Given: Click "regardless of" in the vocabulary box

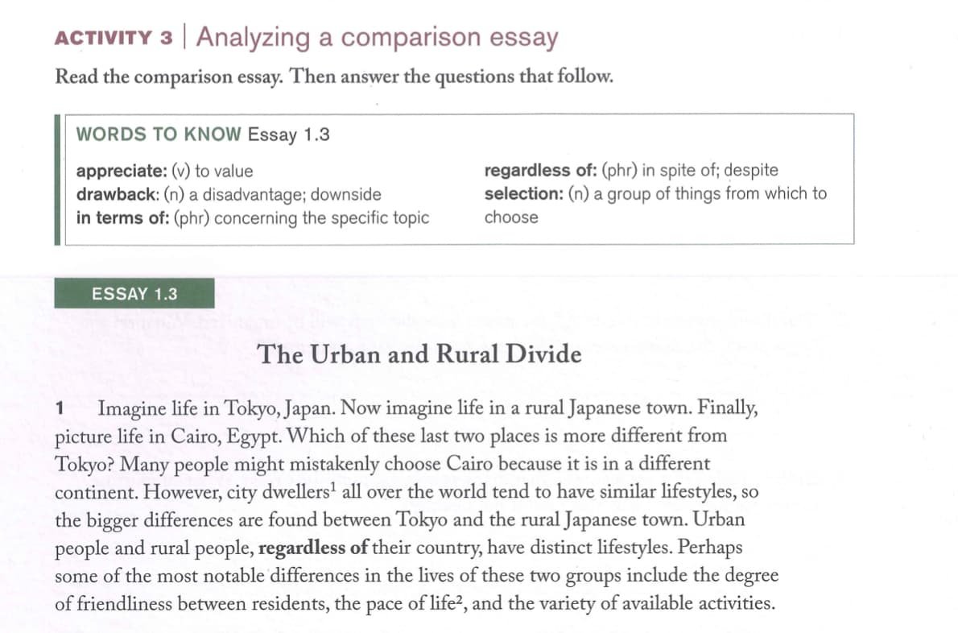Looking at the screenshot, I should tap(533, 171).
